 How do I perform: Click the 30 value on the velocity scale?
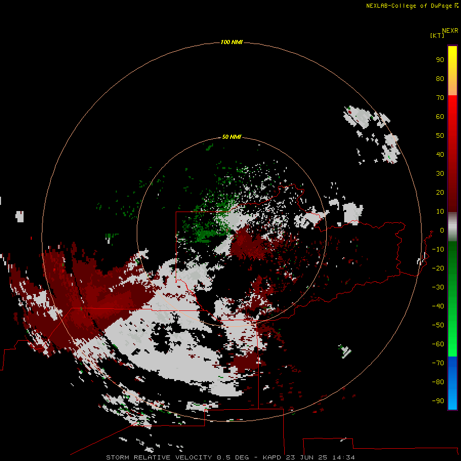[440, 174]
